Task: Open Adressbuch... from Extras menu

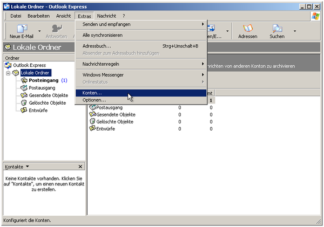Action: click(x=141, y=46)
